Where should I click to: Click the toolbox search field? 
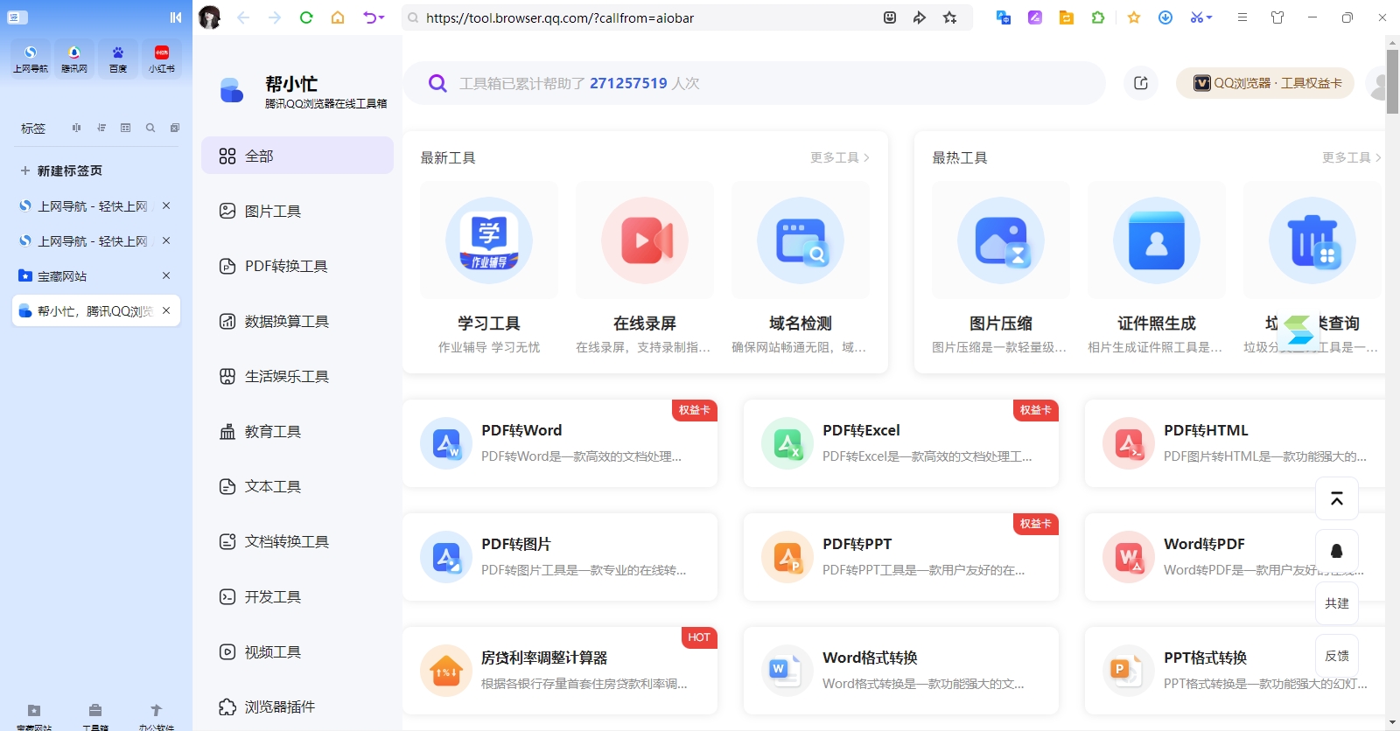(x=752, y=83)
